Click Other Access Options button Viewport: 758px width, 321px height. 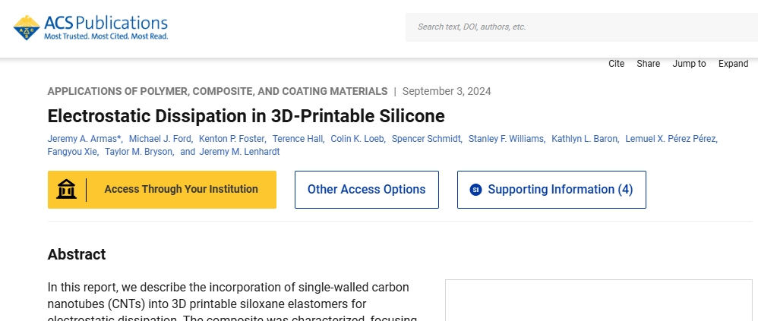click(x=367, y=189)
